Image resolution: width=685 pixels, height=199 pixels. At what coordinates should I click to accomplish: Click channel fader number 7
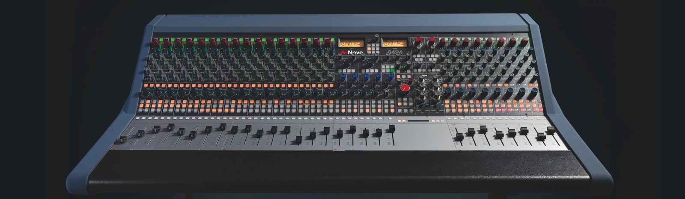coord(208,129)
